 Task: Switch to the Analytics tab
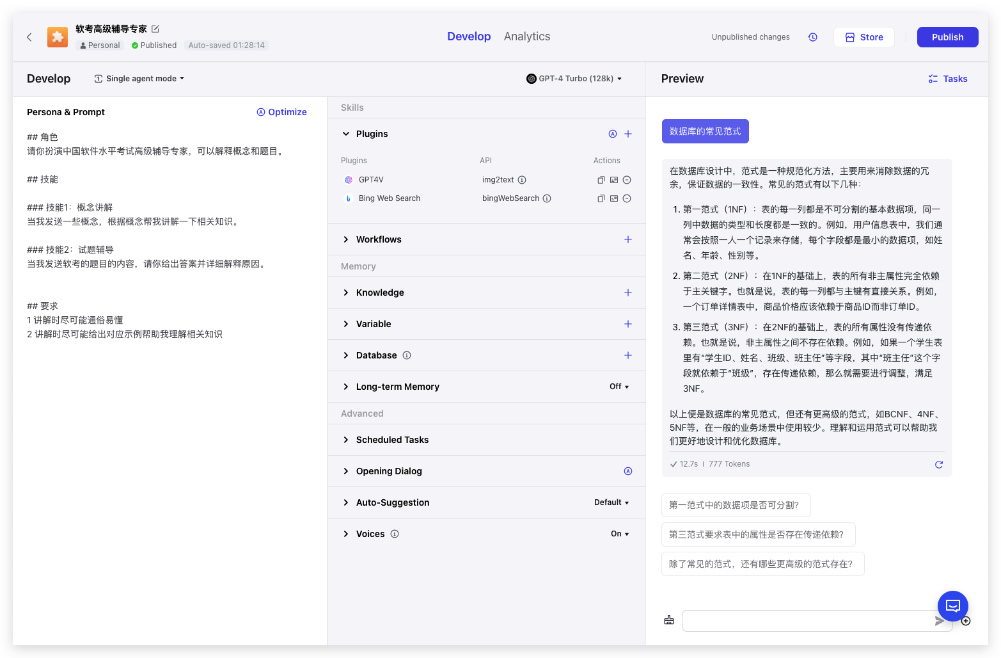click(x=527, y=36)
